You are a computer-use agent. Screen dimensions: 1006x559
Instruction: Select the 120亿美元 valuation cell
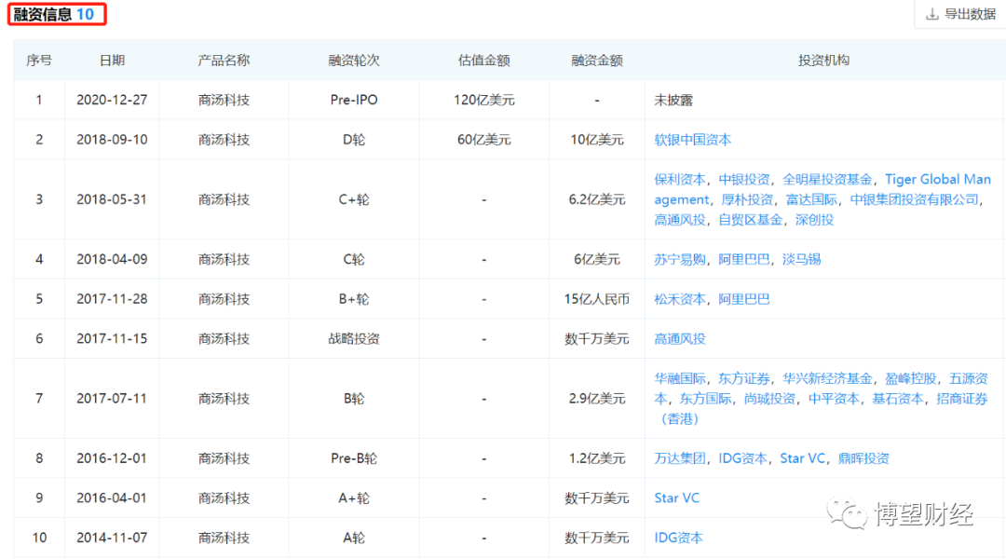(x=483, y=100)
